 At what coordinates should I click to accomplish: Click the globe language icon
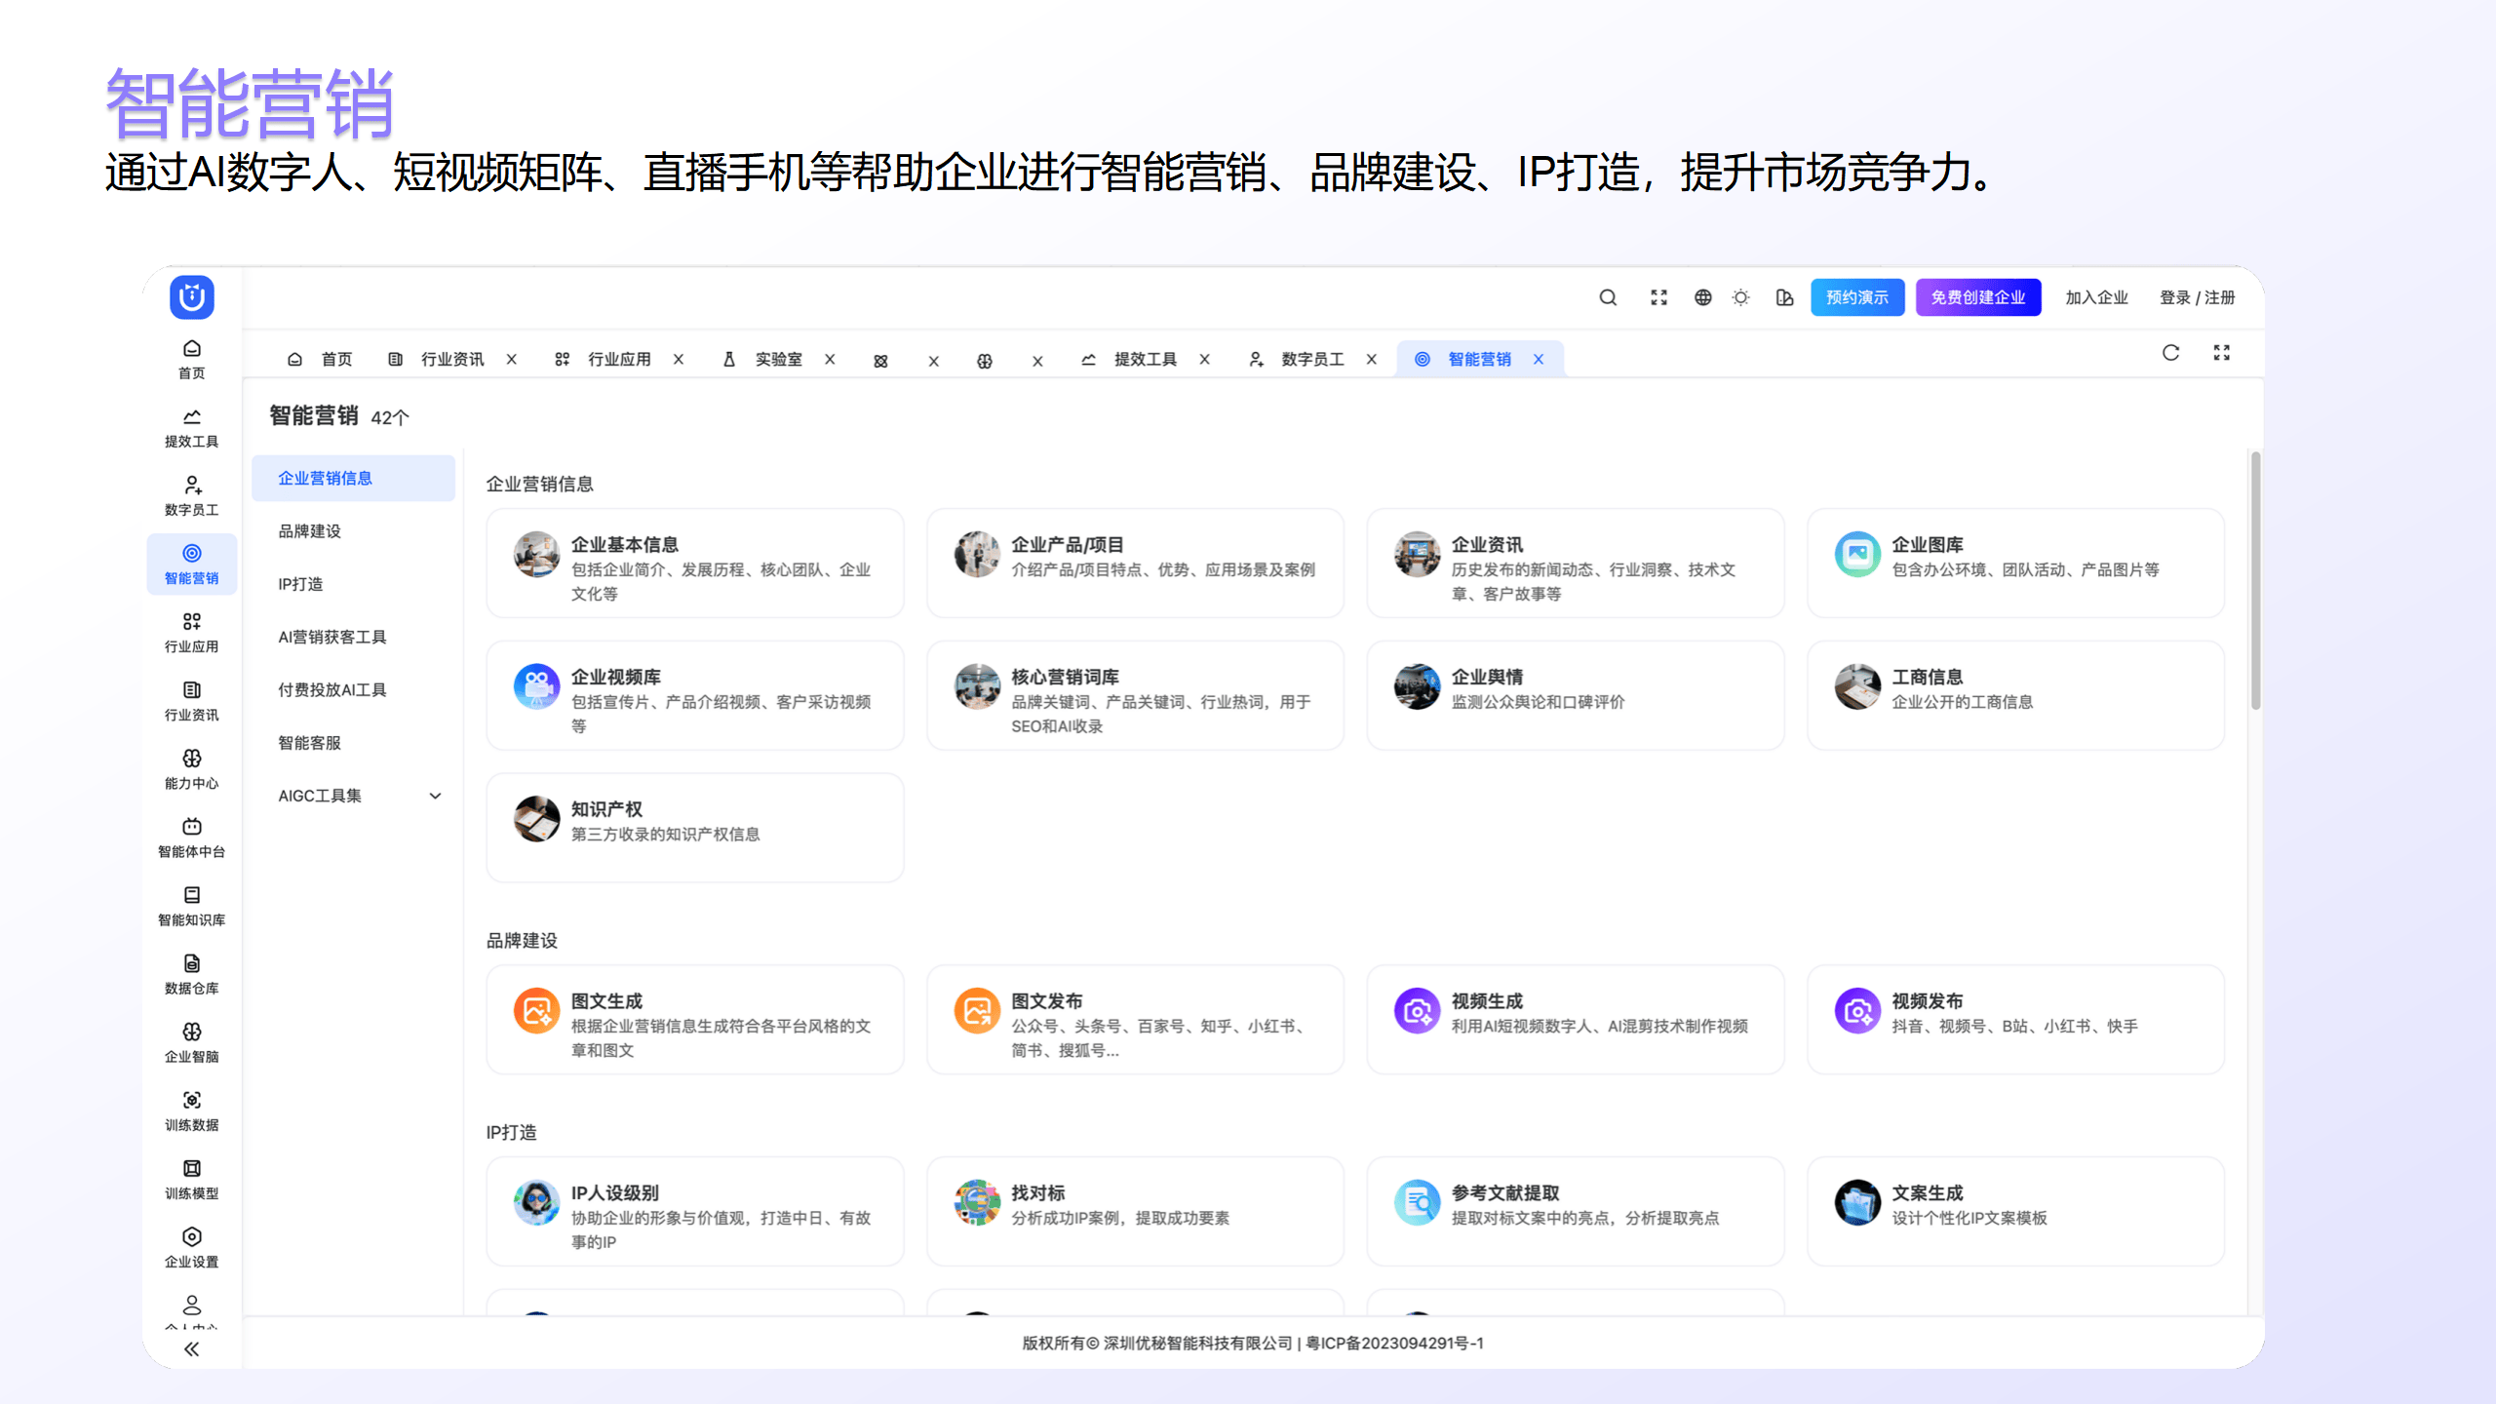(1702, 297)
